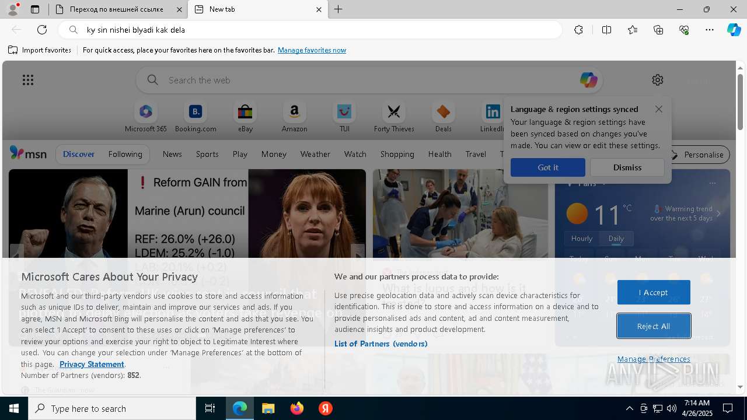This screenshot has height=420, width=747.
Task: Open the Sports menu item
Action: tap(207, 154)
